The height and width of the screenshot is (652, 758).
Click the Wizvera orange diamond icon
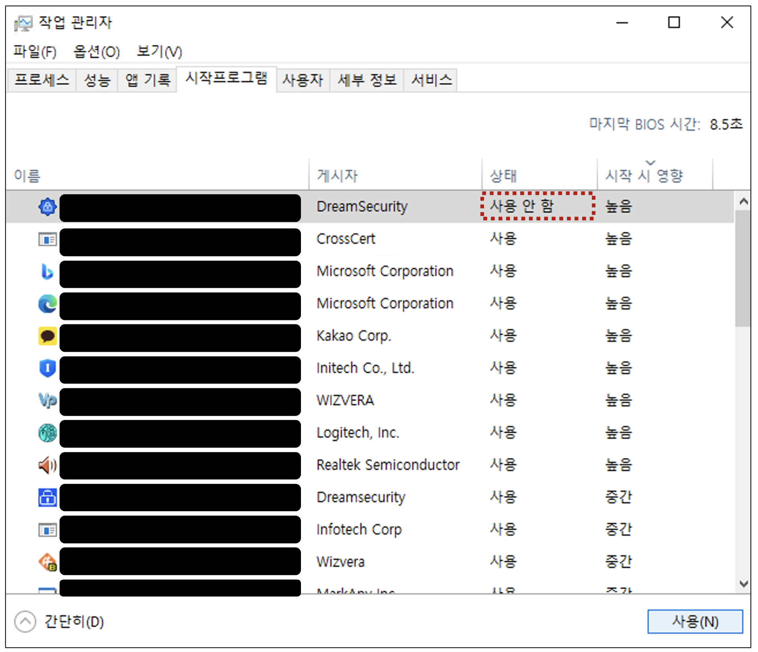coord(47,562)
